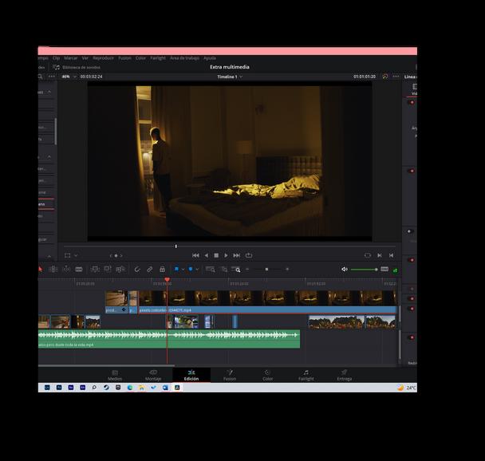Click the Replace clip toolbar icon
Screen dimensions: 485x461
(120, 270)
